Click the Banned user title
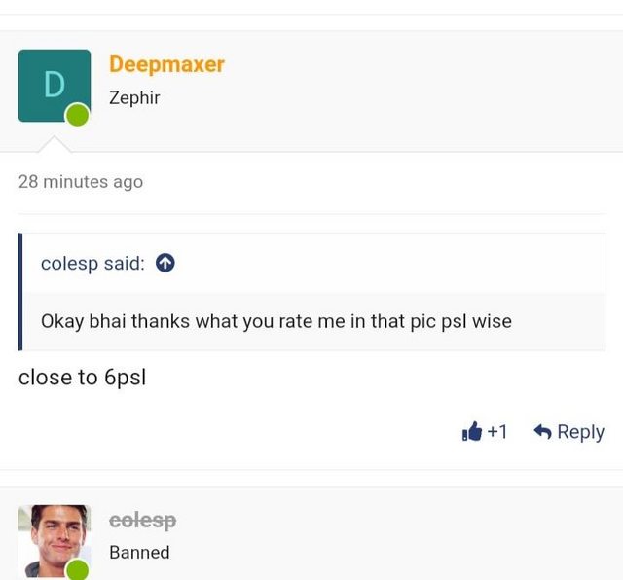Image resolution: width=623 pixels, height=580 pixels. (139, 553)
